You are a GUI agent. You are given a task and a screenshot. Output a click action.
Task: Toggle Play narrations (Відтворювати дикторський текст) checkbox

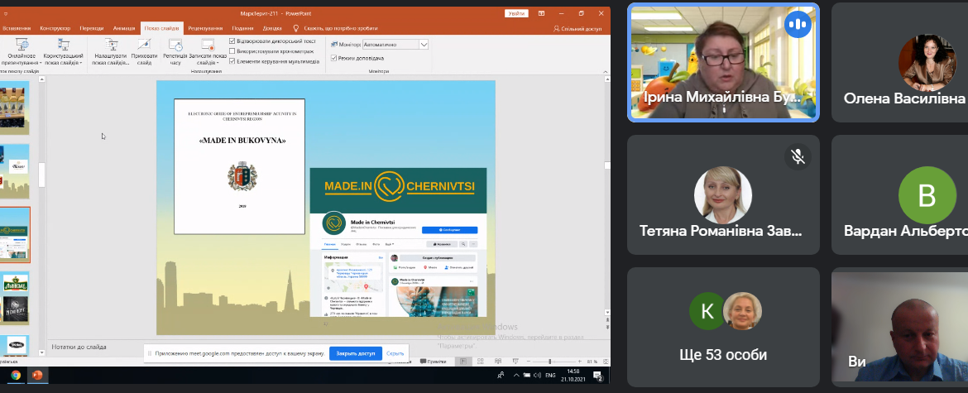tap(232, 41)
